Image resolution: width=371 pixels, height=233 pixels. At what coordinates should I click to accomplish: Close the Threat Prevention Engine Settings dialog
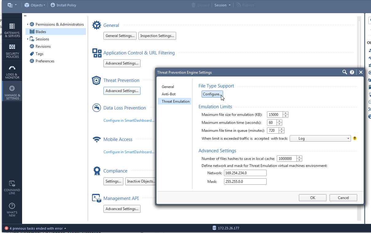click(361, 72)
